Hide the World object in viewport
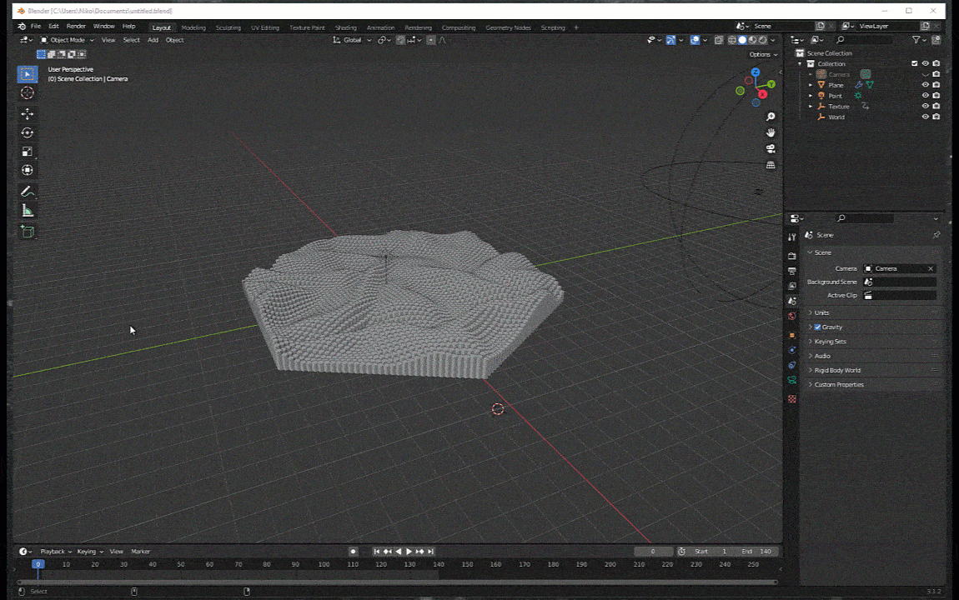Screen dimensions: 959x600 pos(926,117)
